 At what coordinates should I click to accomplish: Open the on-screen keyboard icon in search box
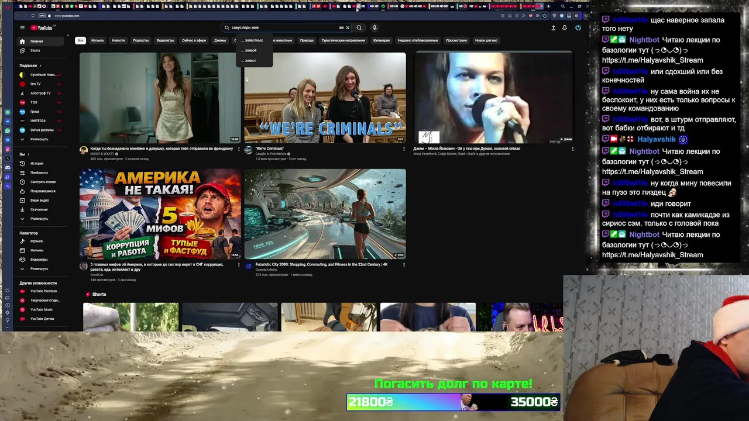coord(341,27)
